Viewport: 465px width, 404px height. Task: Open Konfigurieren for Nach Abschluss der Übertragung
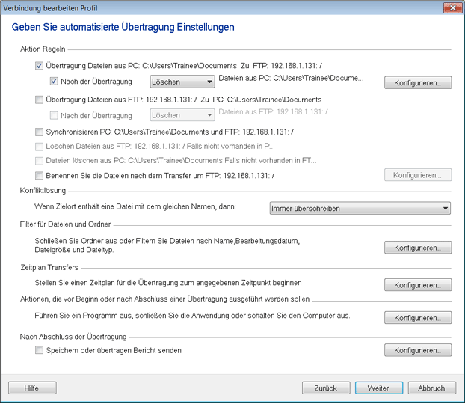tap(418, 350)
